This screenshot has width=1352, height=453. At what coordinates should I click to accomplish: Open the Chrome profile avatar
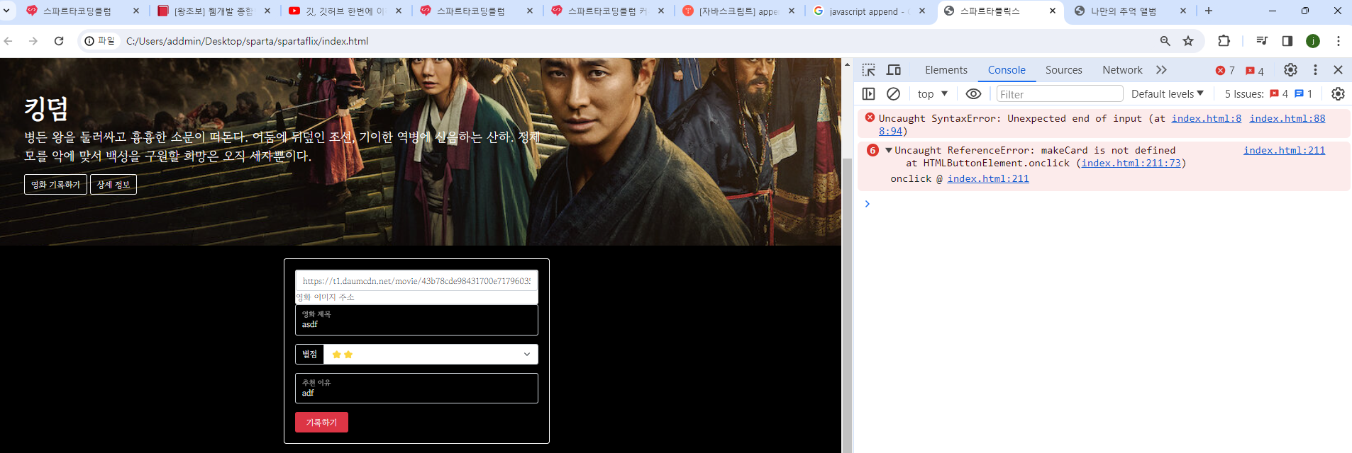[x=1313, y=41]
